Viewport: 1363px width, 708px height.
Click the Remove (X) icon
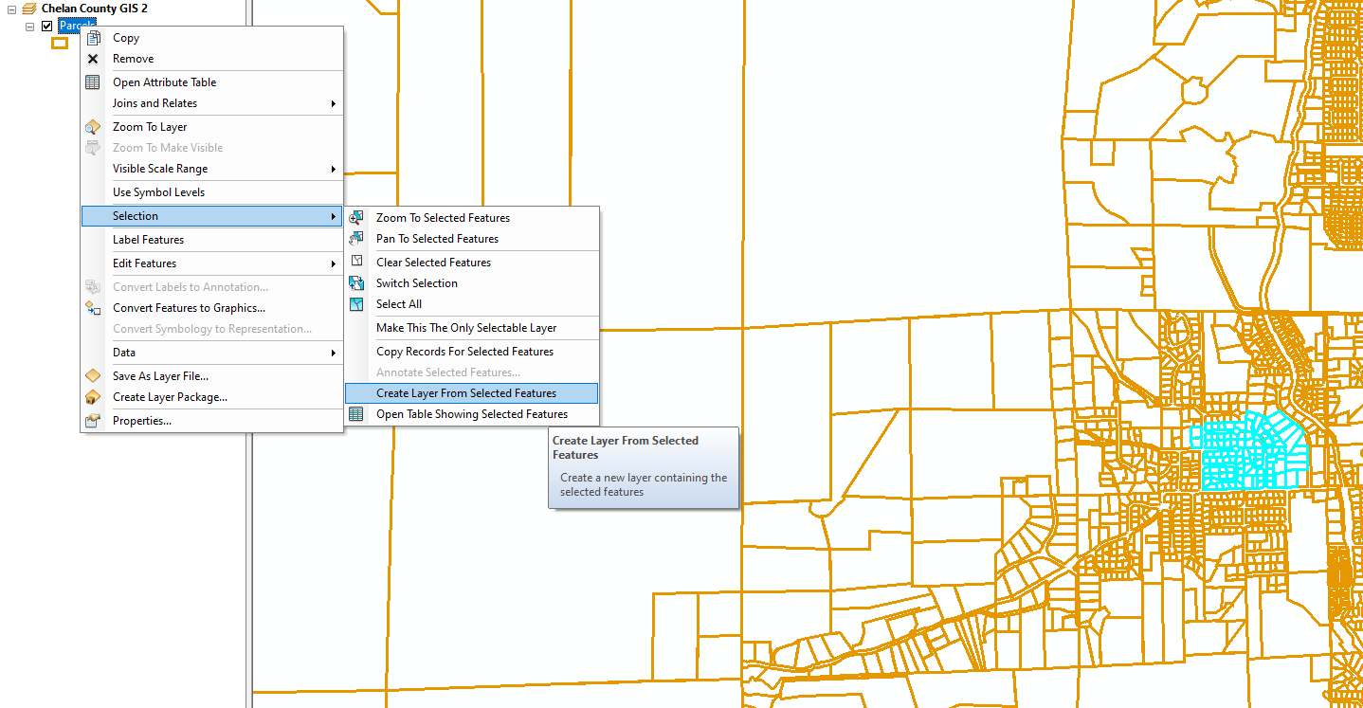point(92,58)
